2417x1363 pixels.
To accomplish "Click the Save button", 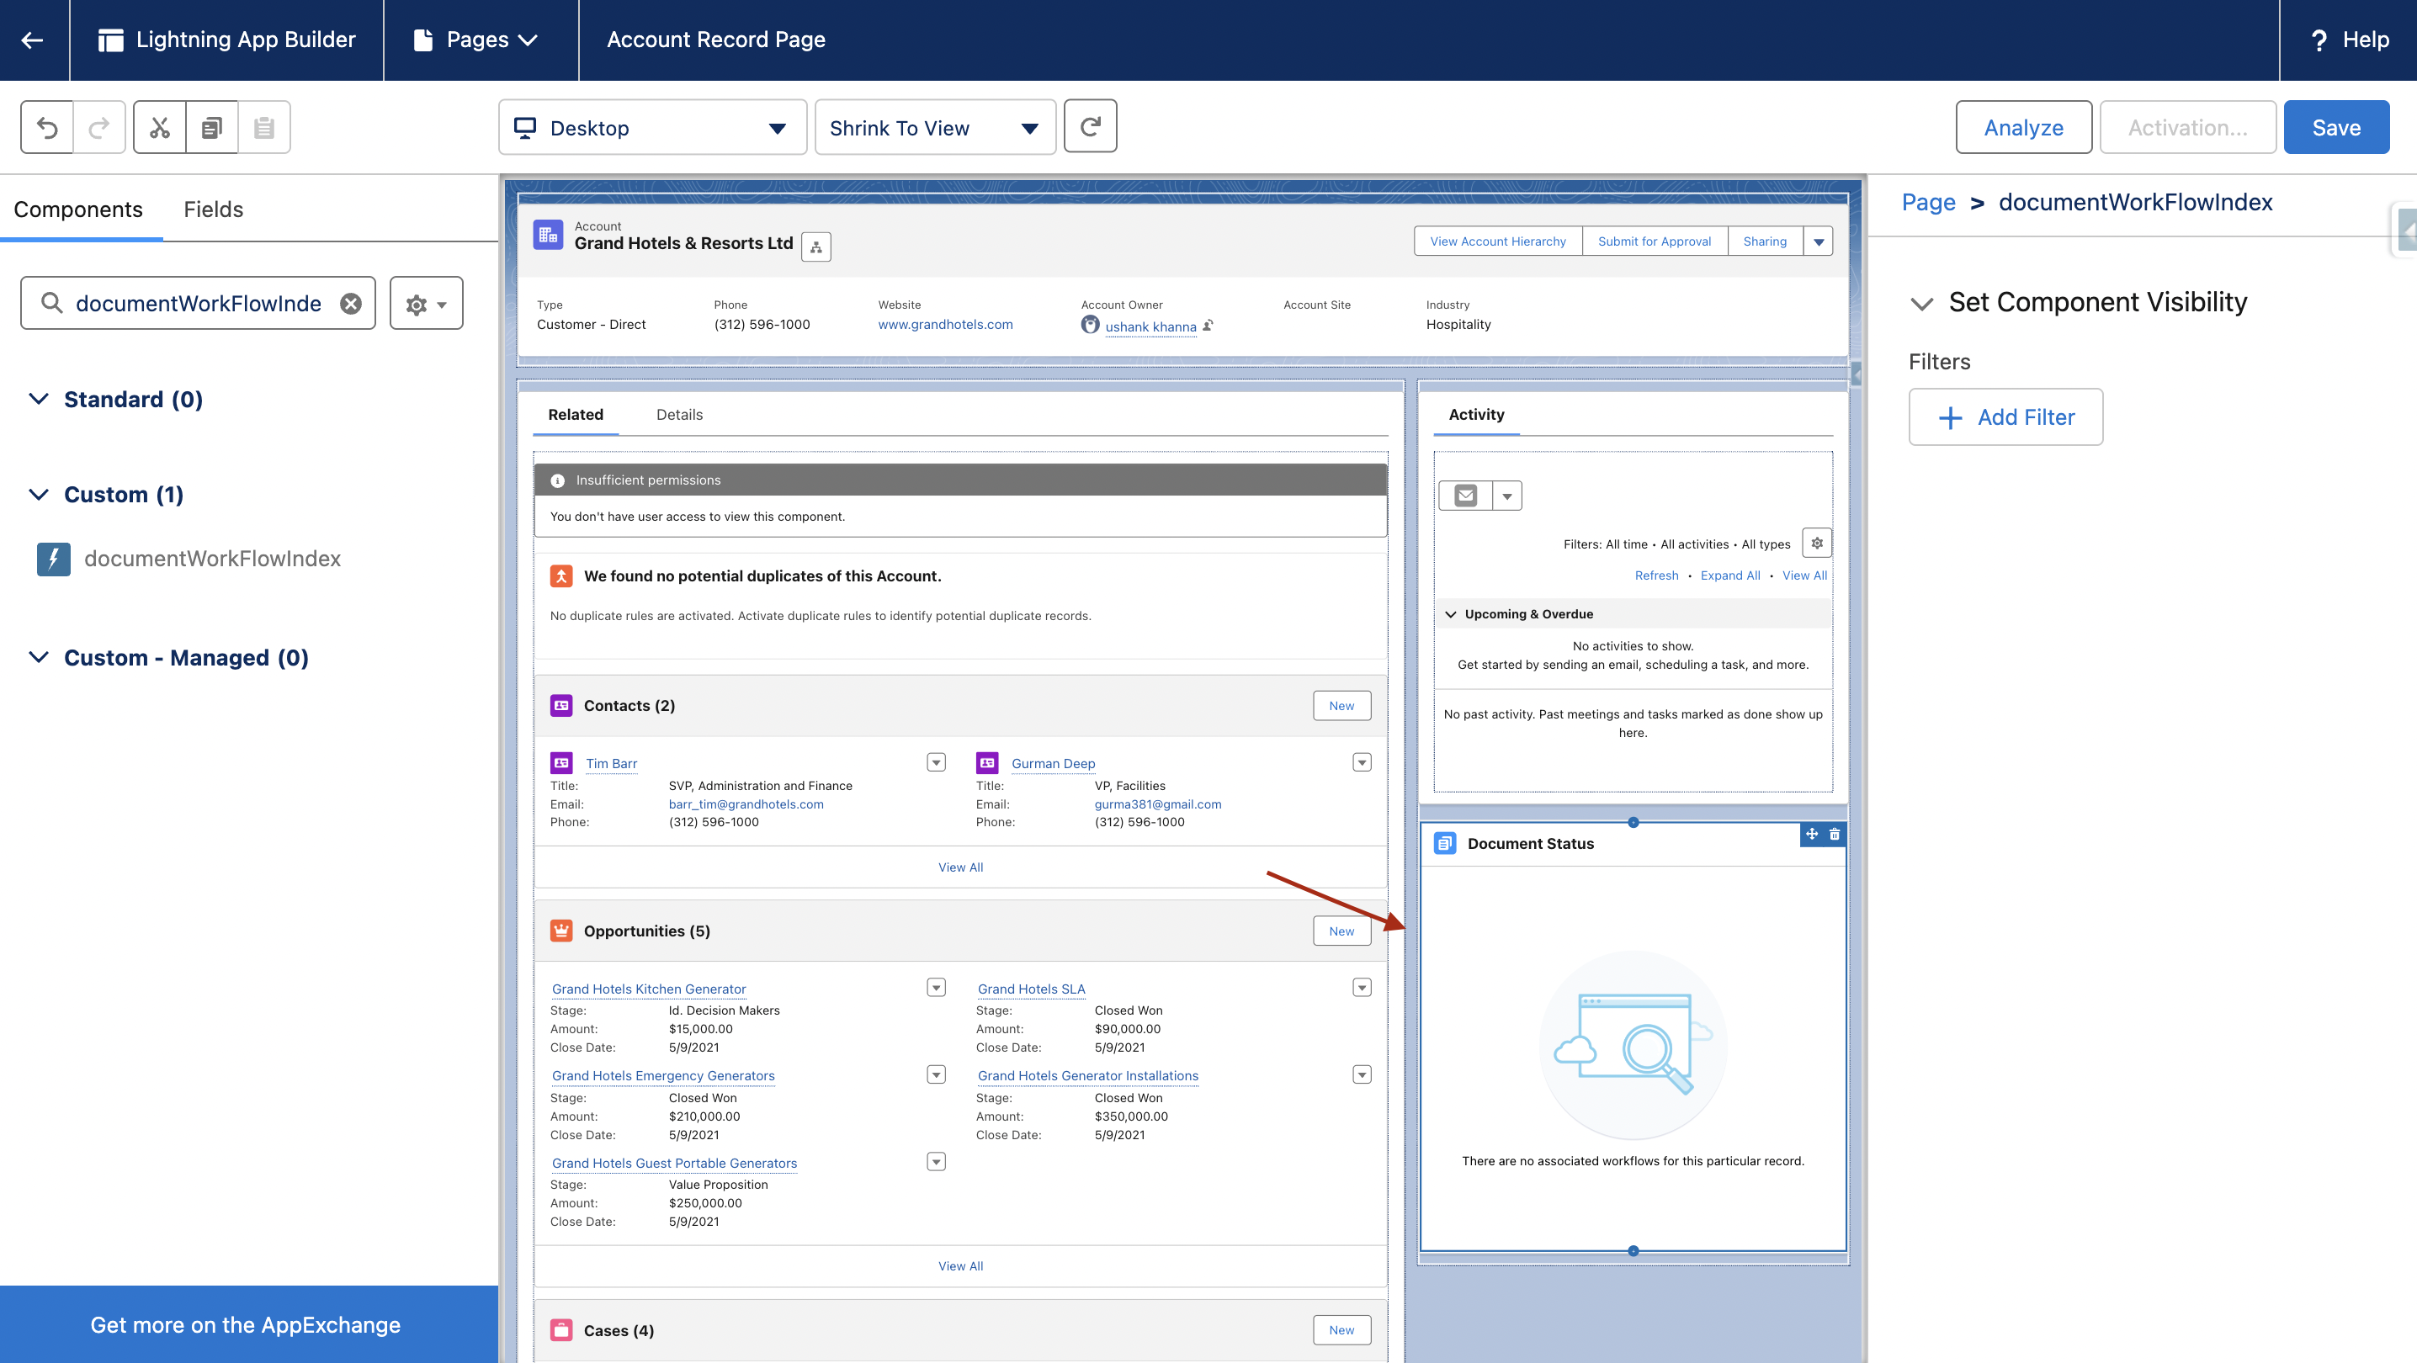I will tap(2336, 128).
